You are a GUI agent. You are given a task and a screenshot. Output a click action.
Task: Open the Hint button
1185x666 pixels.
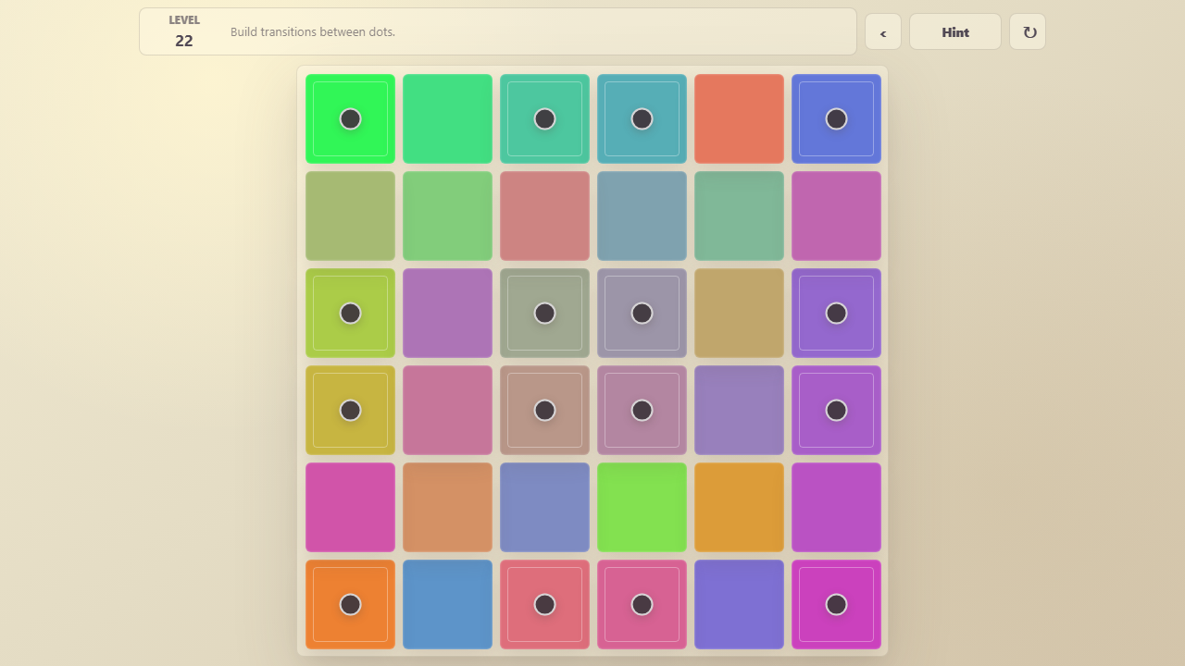click(954, 31)
